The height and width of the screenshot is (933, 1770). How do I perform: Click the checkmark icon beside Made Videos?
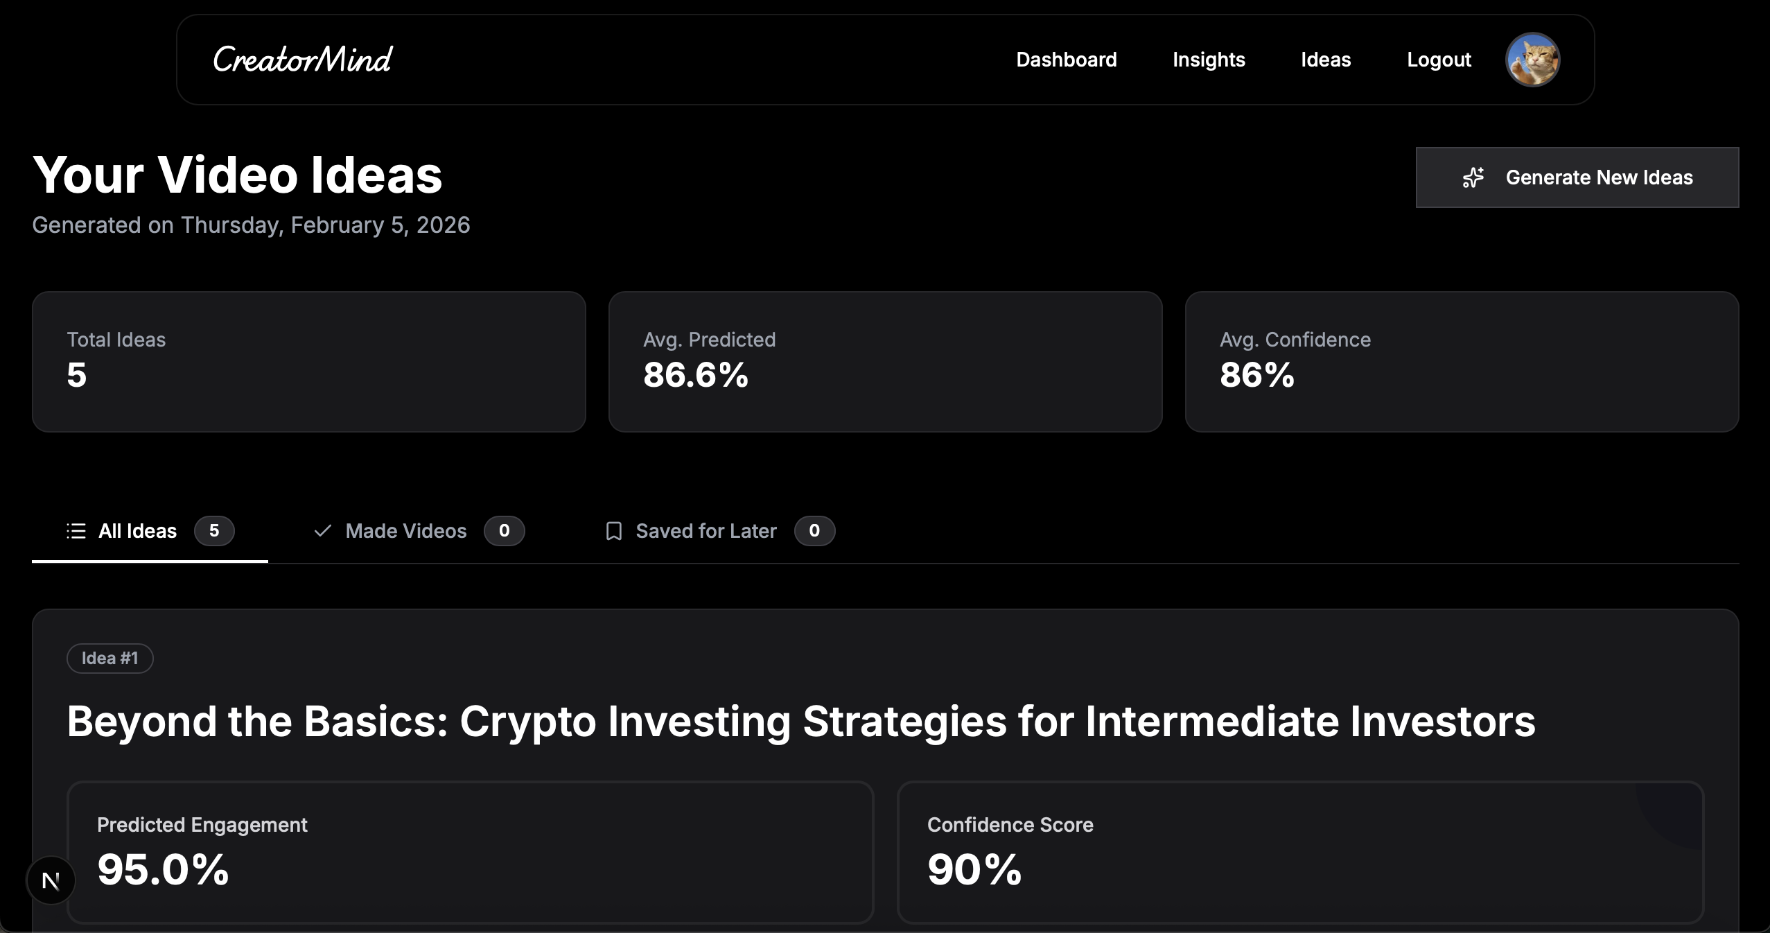pos(322,531)
